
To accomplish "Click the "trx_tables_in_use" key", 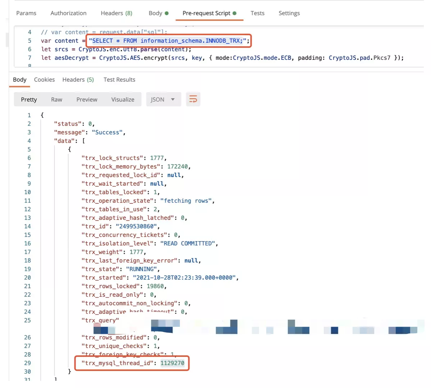I will [114, 209].
